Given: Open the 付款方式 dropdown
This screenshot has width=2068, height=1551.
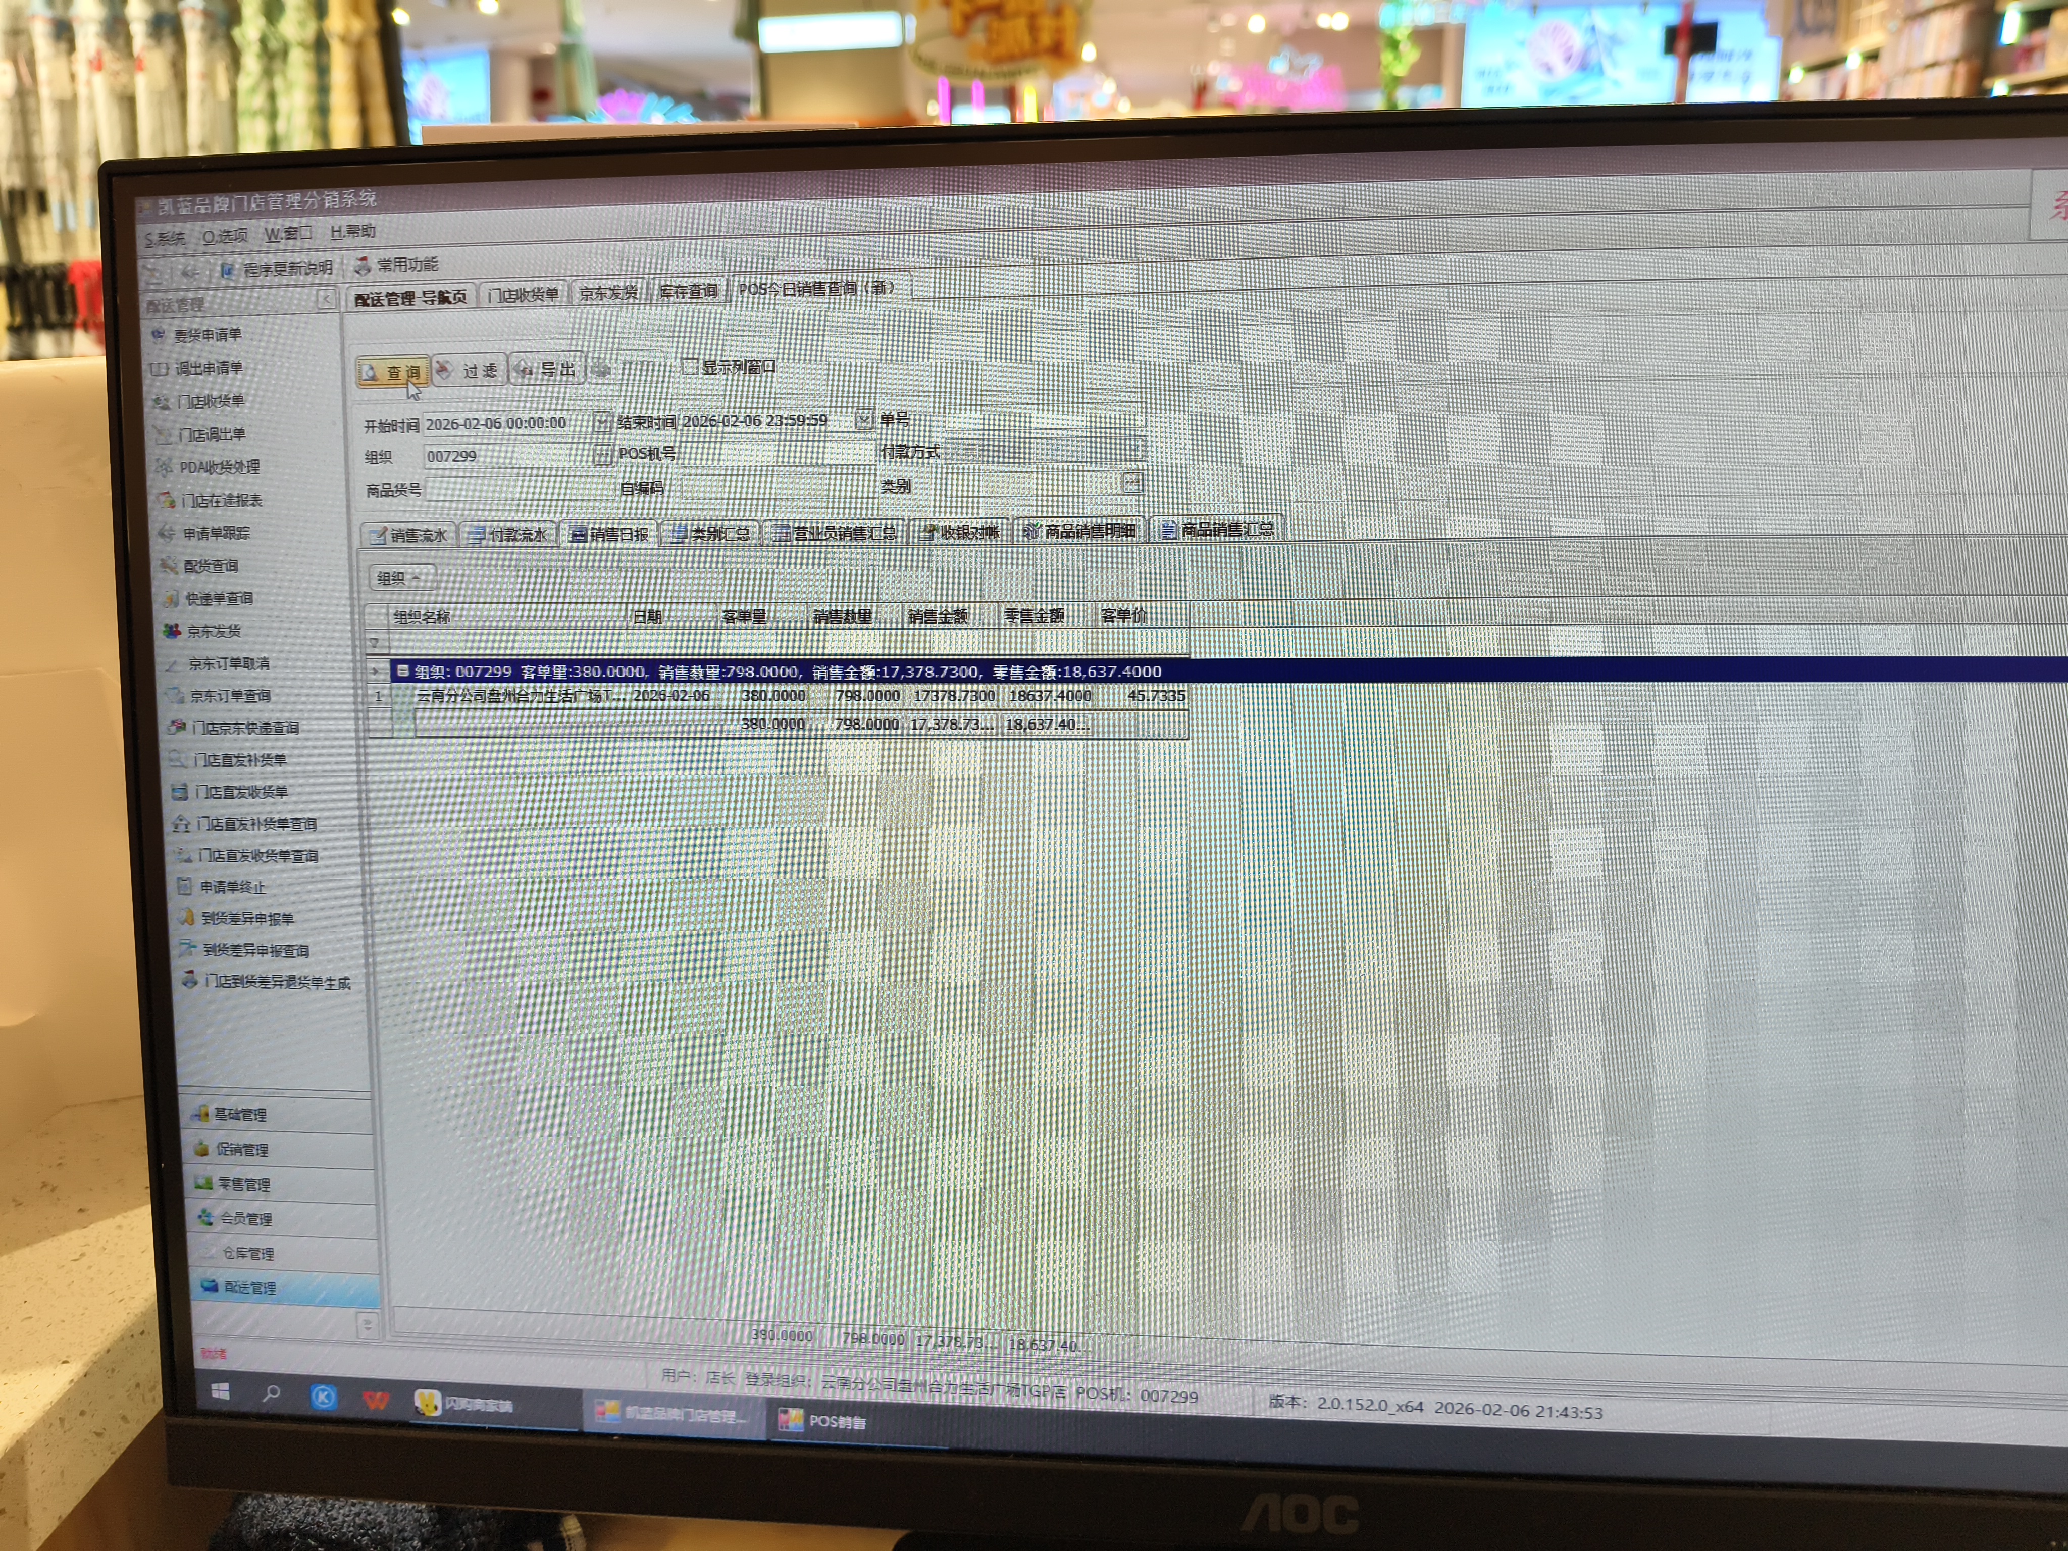Looking at the screenshot, I should (1133, 450).
